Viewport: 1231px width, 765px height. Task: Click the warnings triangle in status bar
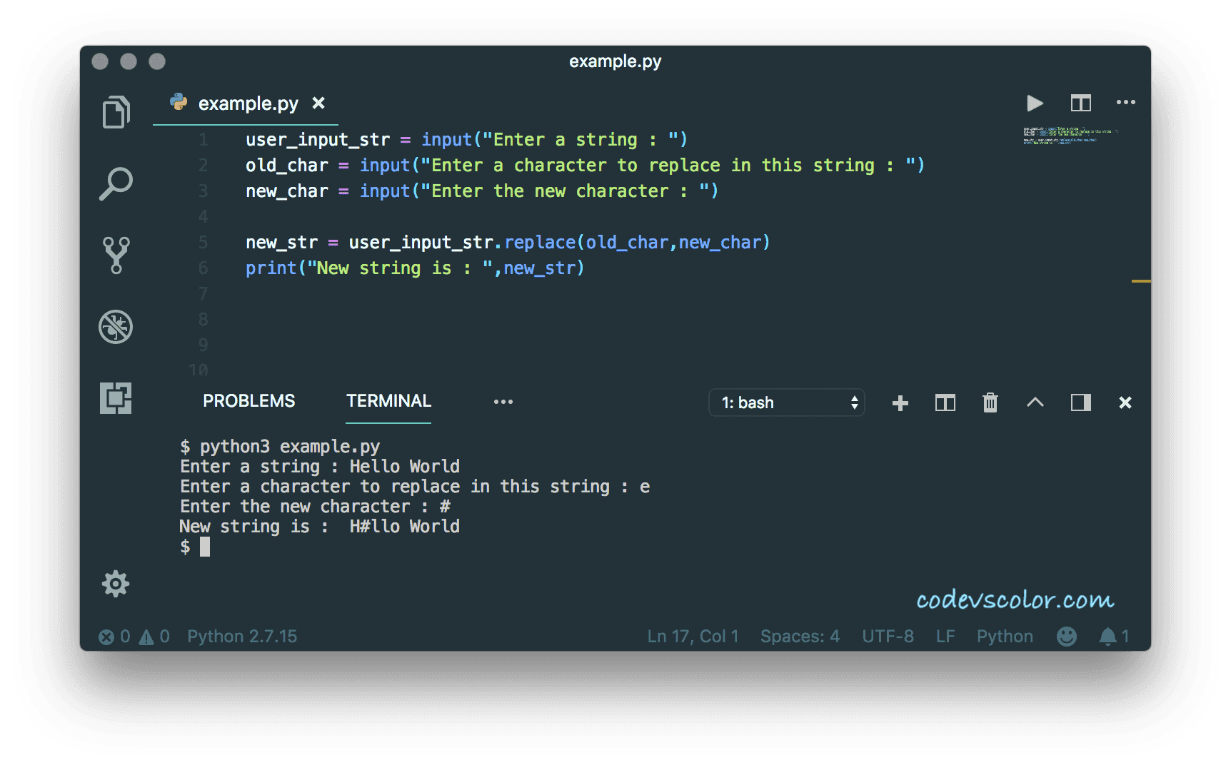pyautogui.click(x=154, y=637)
